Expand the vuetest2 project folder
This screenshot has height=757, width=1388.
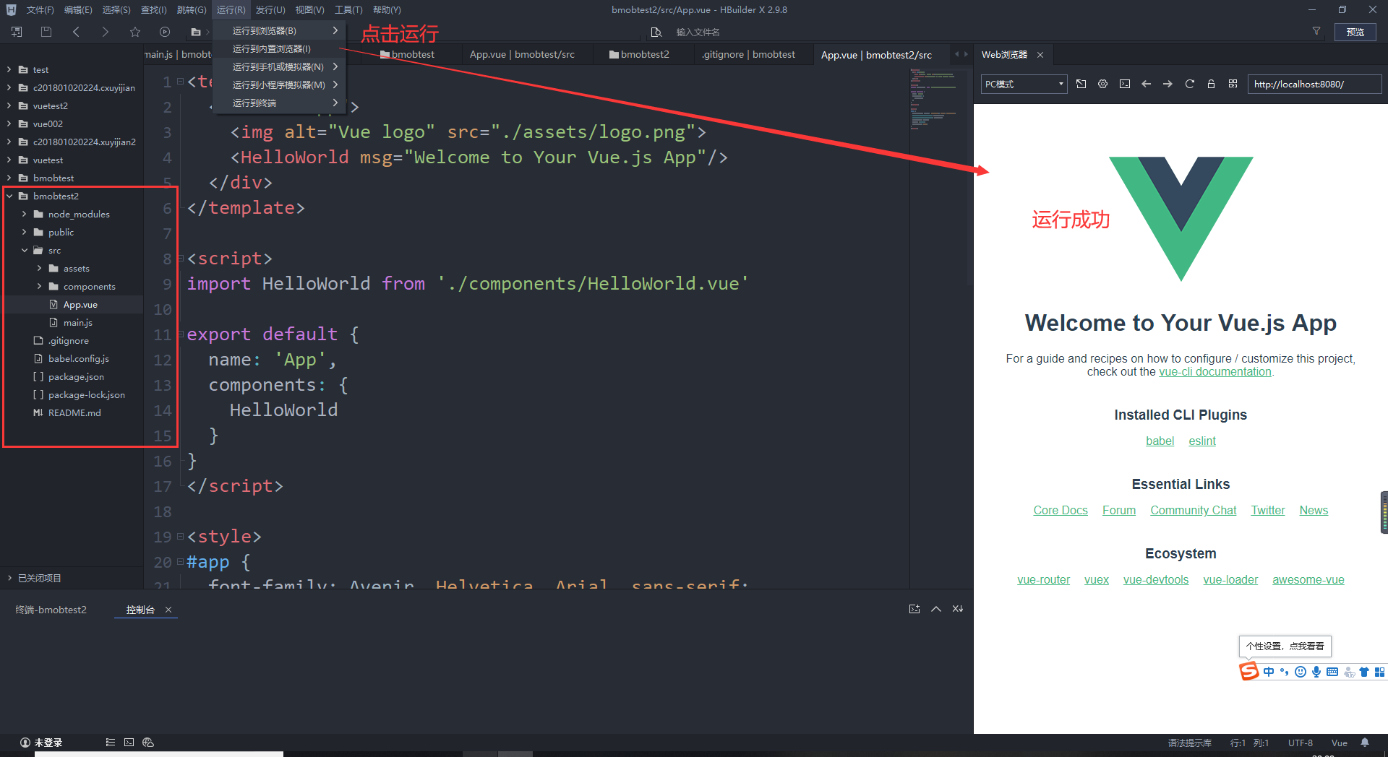tap(9, 105)
